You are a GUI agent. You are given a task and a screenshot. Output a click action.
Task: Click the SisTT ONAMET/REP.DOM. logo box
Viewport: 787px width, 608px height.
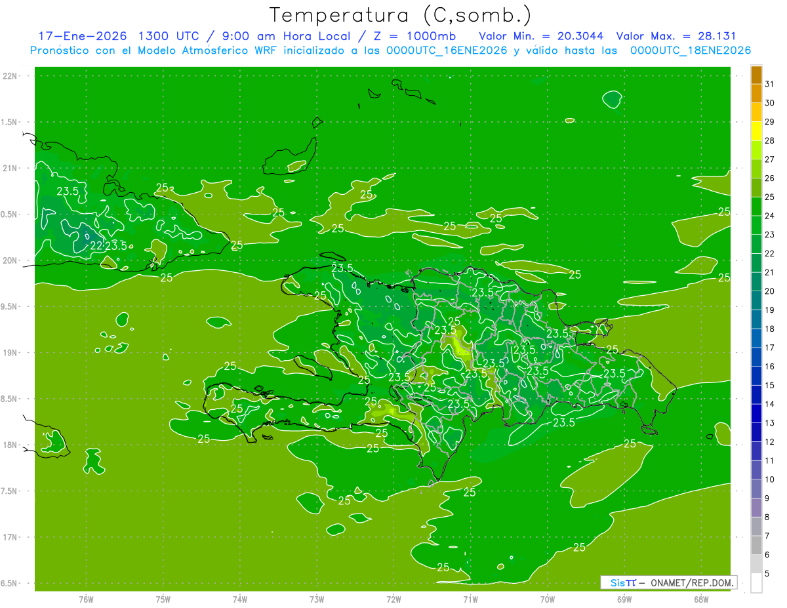(x=668, y=582)
